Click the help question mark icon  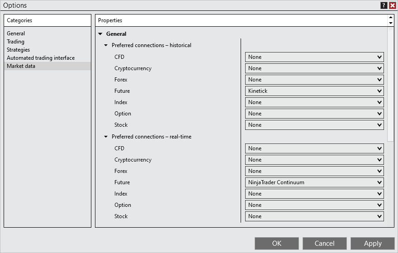(384, 5)
